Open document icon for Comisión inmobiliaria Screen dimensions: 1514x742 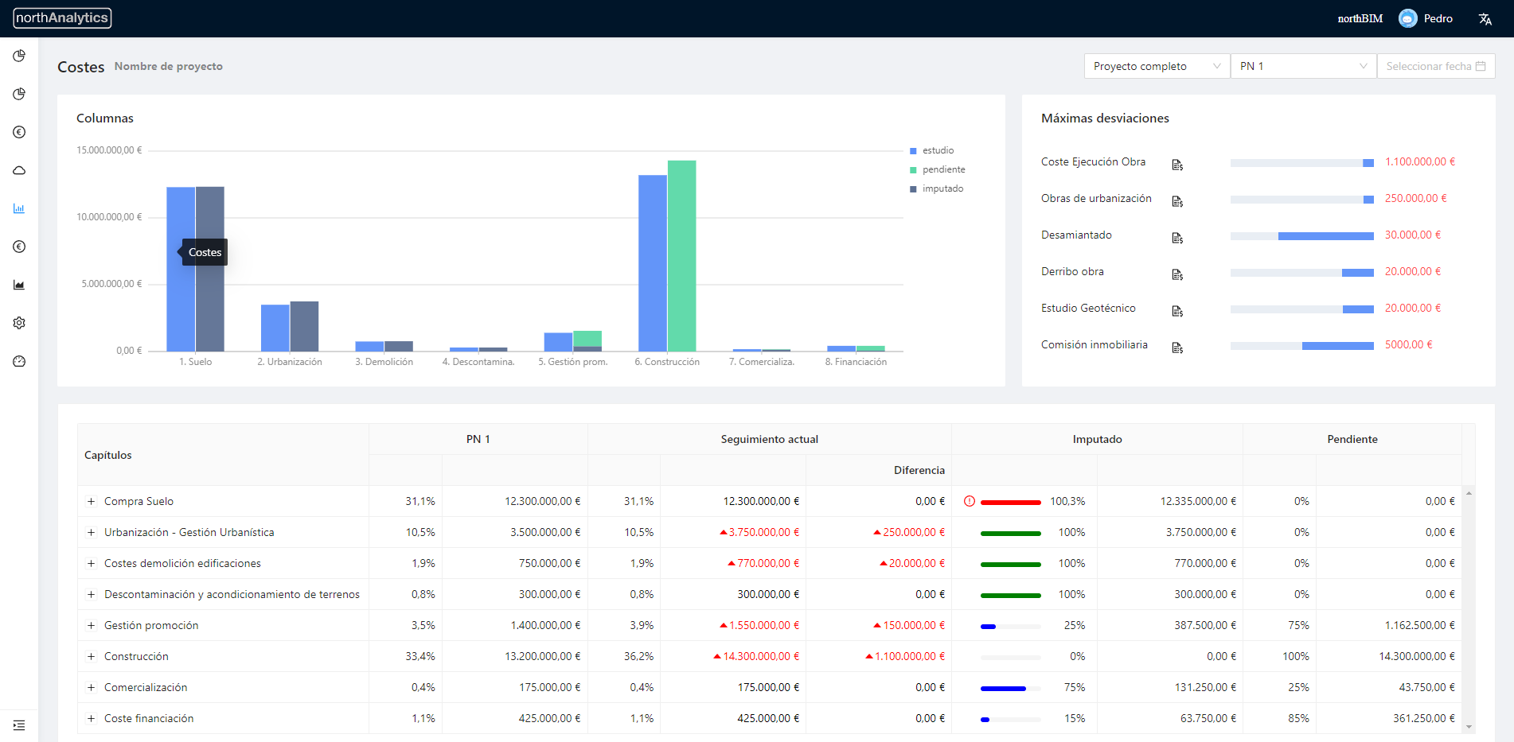(1177, 348)
